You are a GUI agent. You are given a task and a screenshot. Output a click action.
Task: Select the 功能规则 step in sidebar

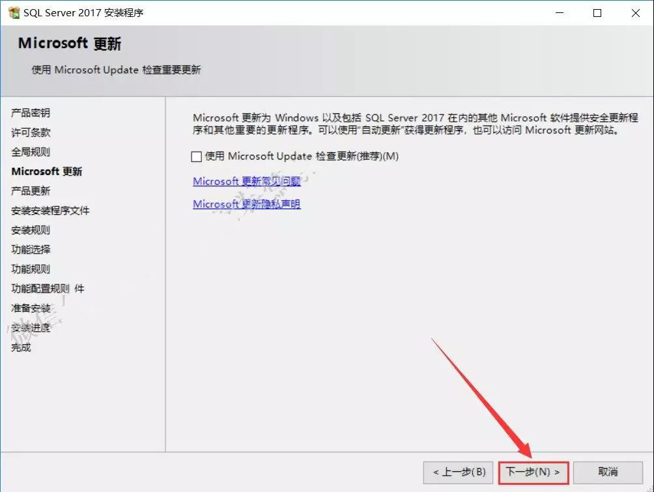31,269
